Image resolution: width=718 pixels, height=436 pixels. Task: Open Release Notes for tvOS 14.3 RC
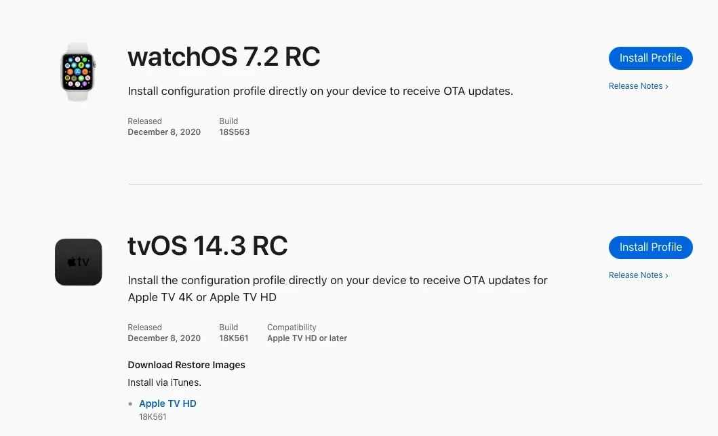635,275
